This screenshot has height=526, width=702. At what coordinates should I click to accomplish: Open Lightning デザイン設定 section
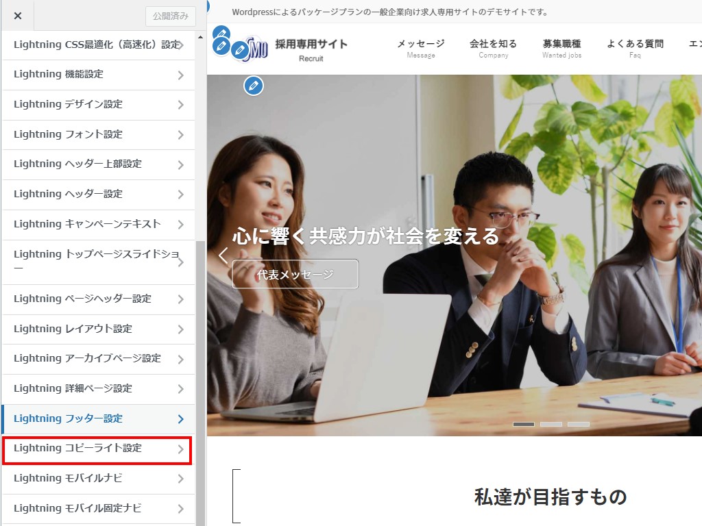97,105
